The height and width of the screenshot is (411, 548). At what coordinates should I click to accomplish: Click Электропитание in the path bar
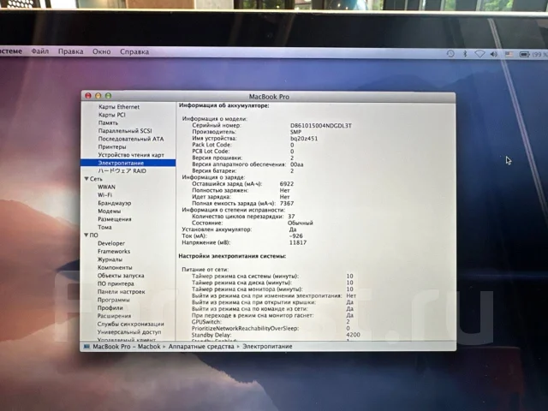(x=267, y=346)
